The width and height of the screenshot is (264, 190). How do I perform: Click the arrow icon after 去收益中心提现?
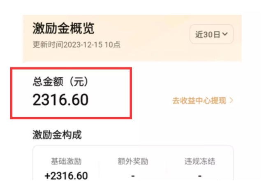point(232,100)
